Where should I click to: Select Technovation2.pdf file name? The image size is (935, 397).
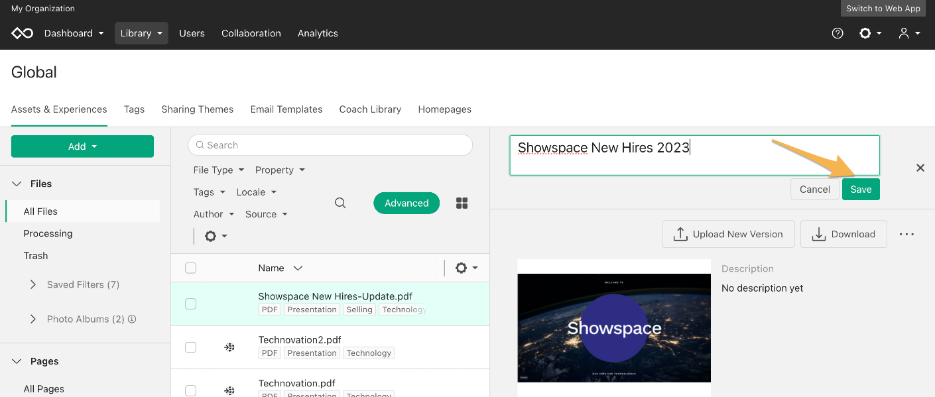300,340
